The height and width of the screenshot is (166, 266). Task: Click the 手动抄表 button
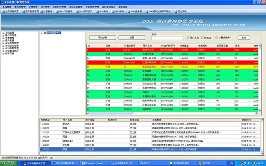[x=103, y=38]
